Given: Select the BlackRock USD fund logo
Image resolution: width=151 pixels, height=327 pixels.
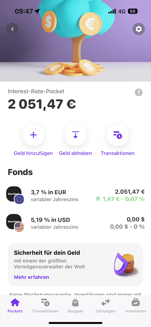Looking at the screenshot, I should tap(15, 223).
